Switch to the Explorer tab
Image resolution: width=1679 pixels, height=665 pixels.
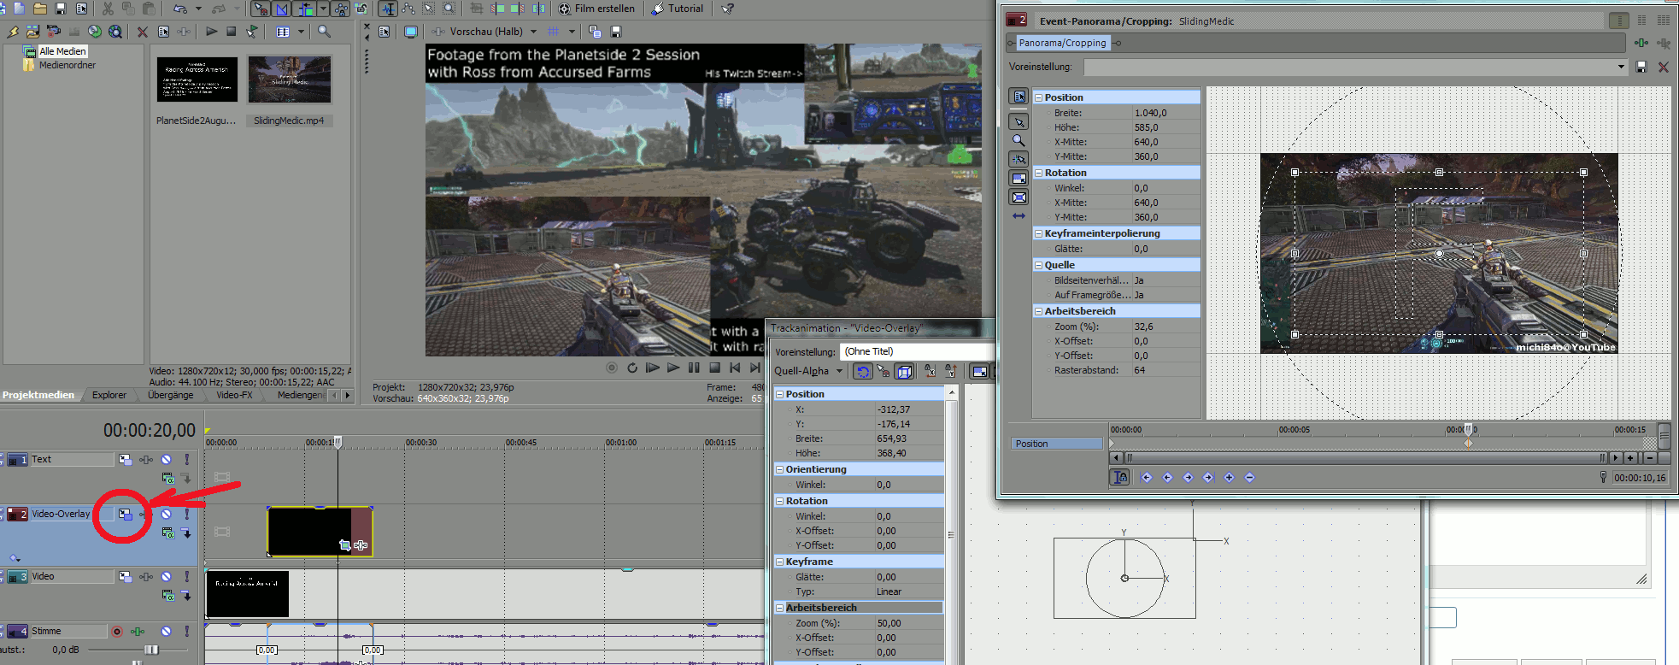point(109,395)
